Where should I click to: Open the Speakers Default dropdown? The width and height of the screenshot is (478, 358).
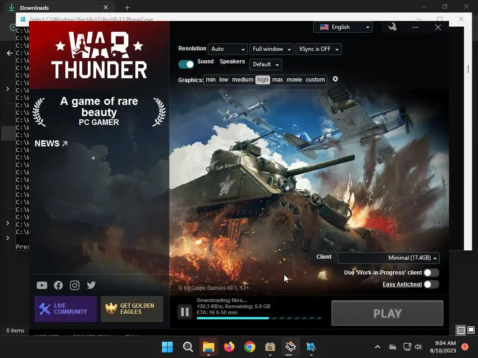click(x=265, y=64)
